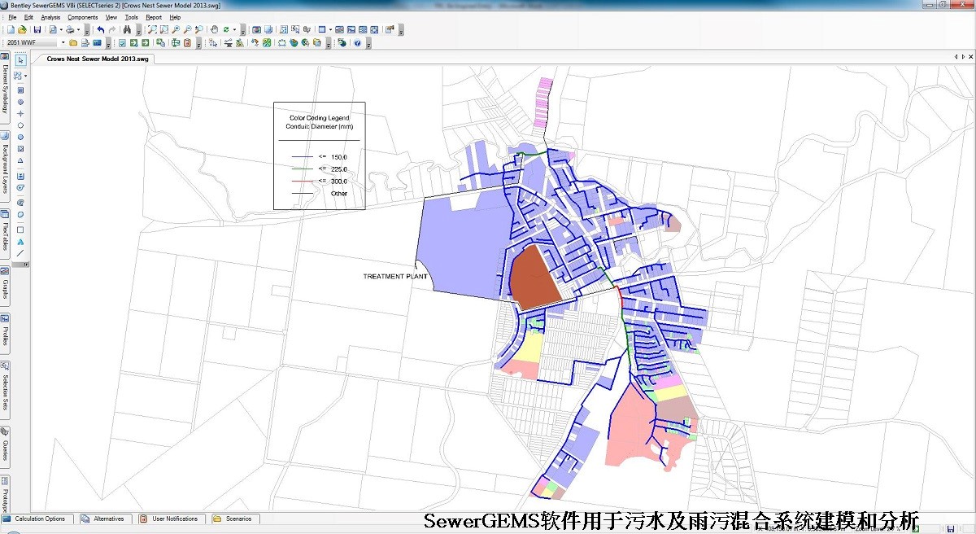Click the Open folder icon
The width and height of the screenshot is (976, 534).
pos(22,29)
